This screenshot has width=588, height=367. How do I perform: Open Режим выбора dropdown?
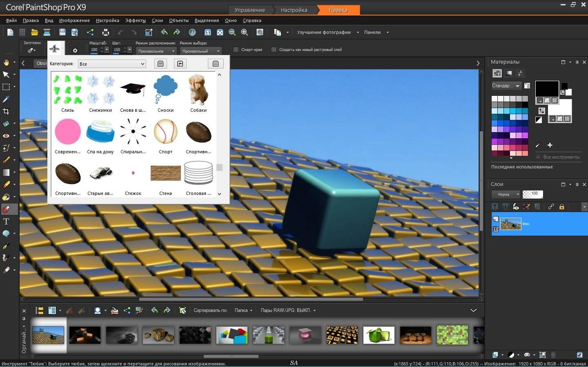click(x=200, y=51)
